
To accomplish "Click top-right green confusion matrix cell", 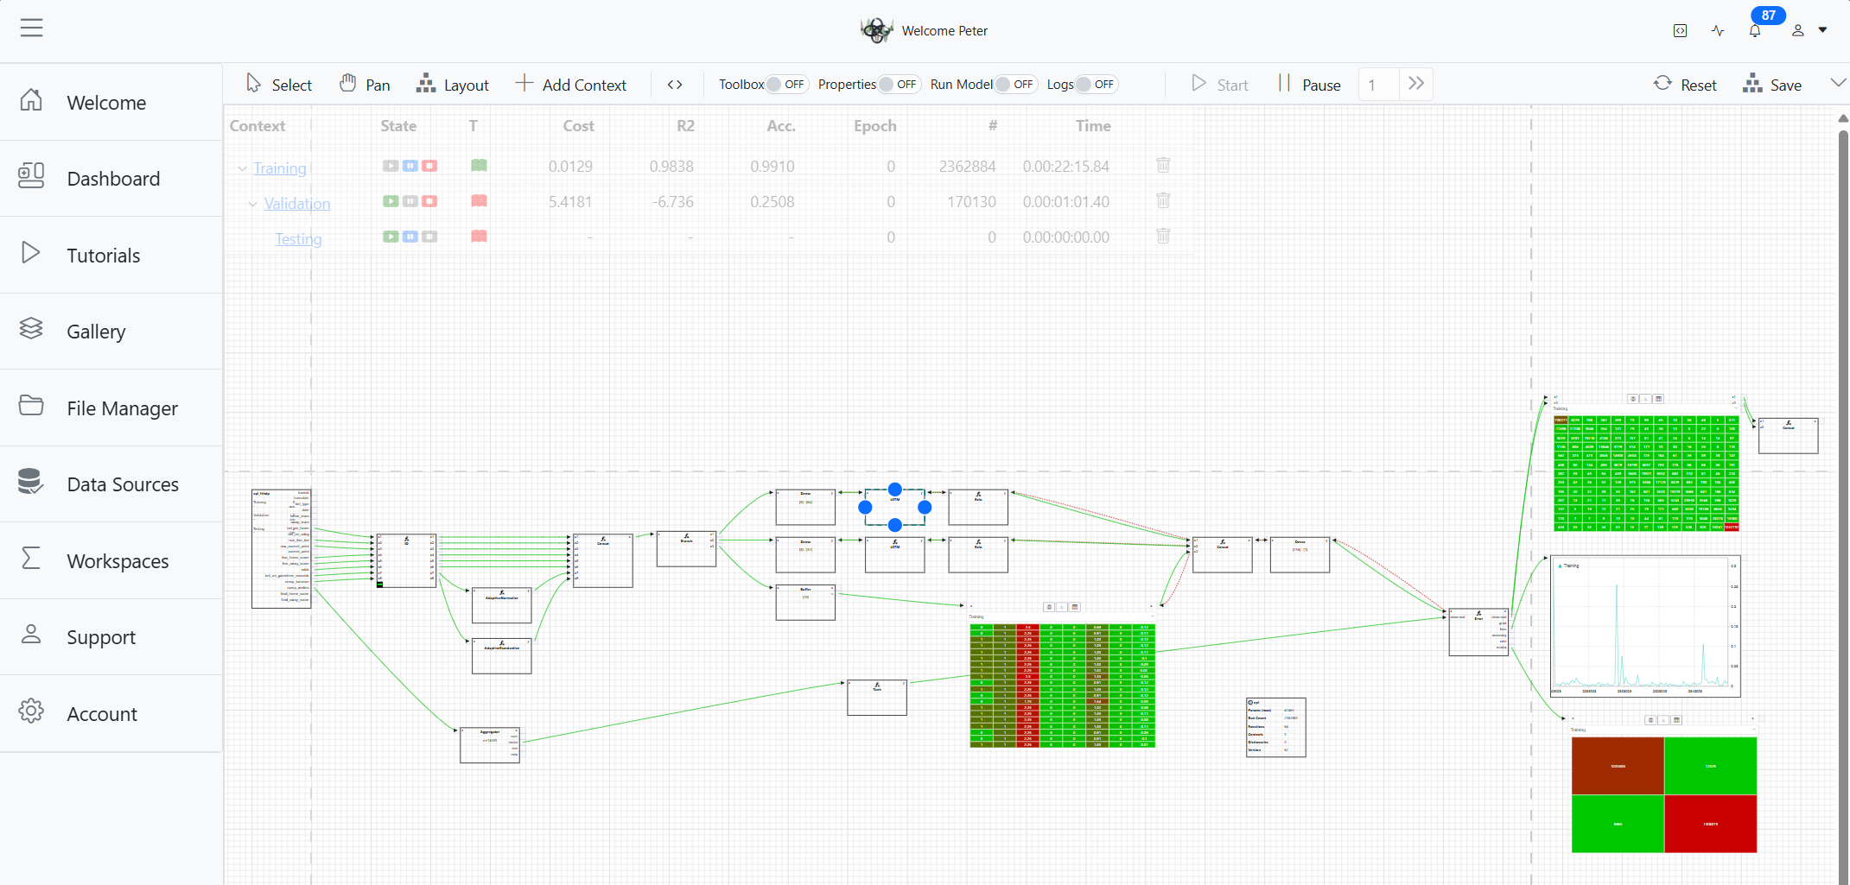I will [x=1710, y=766].
